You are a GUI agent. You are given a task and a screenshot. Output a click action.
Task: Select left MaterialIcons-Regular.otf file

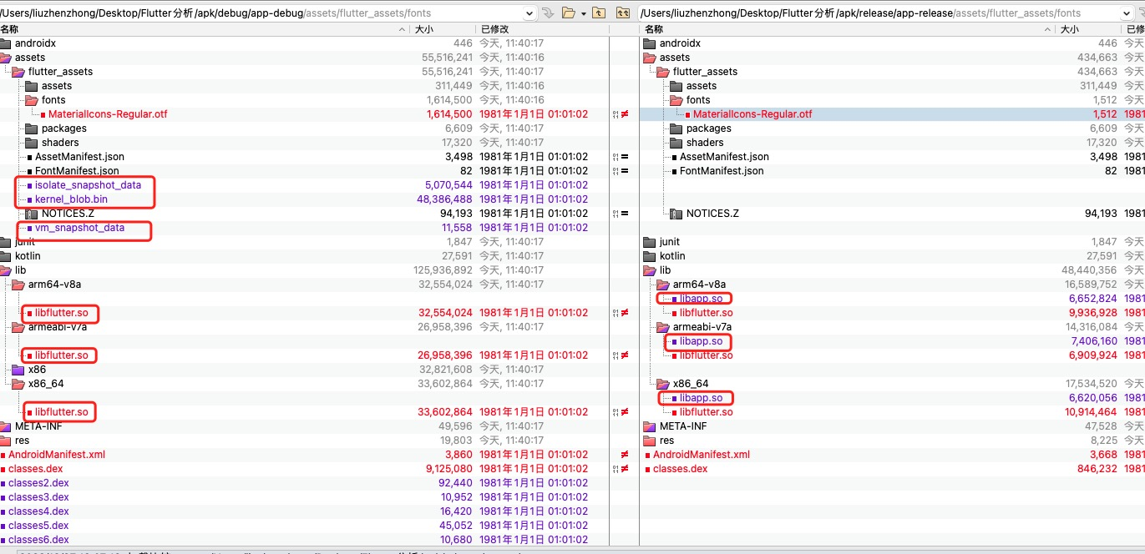pyautogui.click(x=108, y=114)
